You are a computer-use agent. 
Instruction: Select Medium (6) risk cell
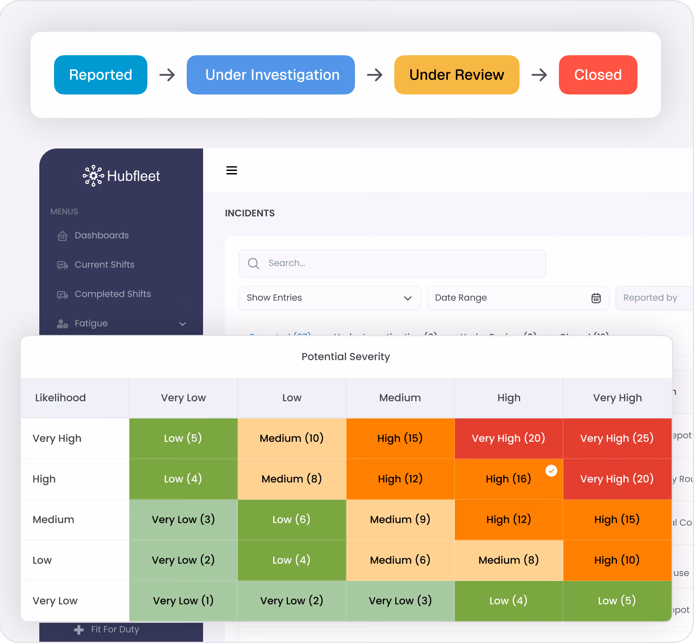click(x=400, y=560)
